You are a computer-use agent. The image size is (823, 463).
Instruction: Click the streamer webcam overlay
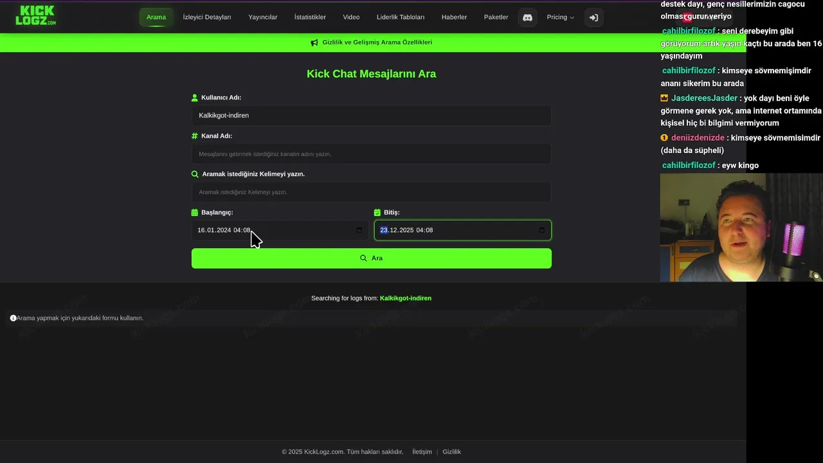click(x=741, y=227)
